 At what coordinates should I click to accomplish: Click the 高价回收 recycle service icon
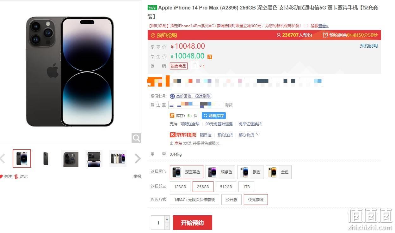[x=172, y=96]
